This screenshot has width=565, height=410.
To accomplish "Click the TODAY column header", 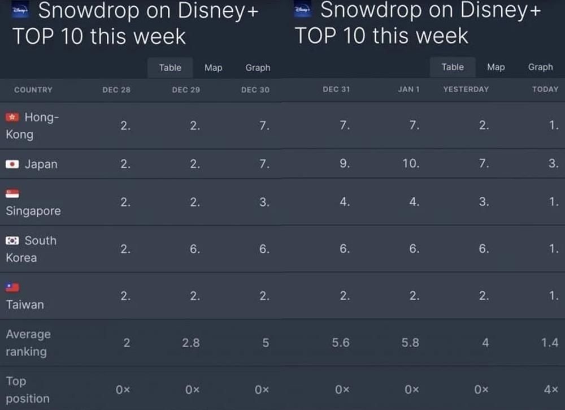I will [x=545, y=89].
